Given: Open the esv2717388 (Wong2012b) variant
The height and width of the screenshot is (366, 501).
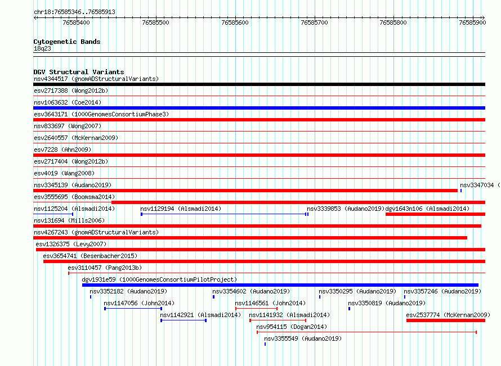Looking at the screenshot, I should coord(71,91).
